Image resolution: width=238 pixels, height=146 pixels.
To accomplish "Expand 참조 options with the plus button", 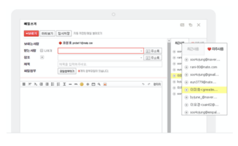I will 42,57.
